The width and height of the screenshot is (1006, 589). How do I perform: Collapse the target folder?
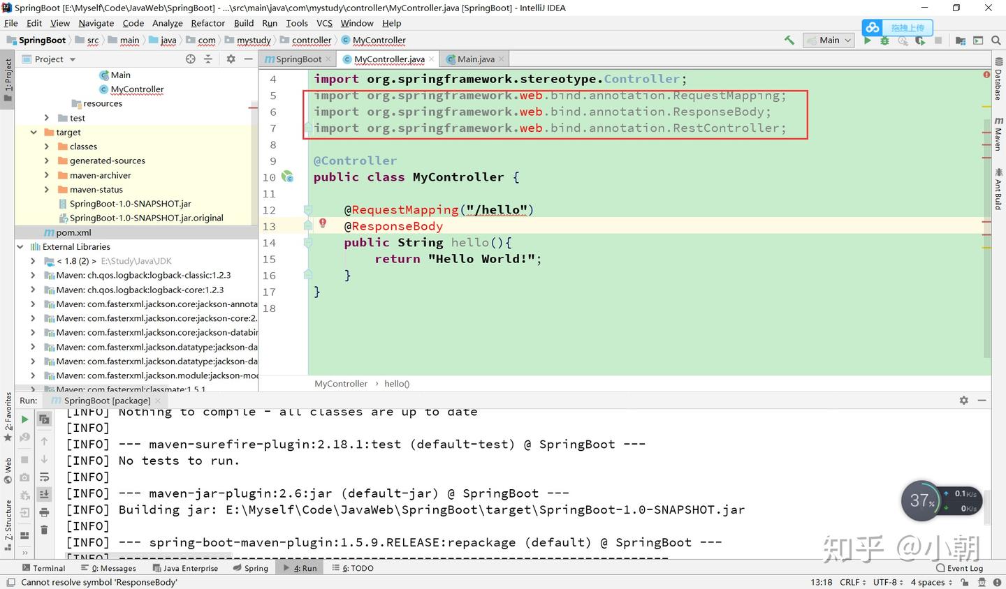(34, 132)
